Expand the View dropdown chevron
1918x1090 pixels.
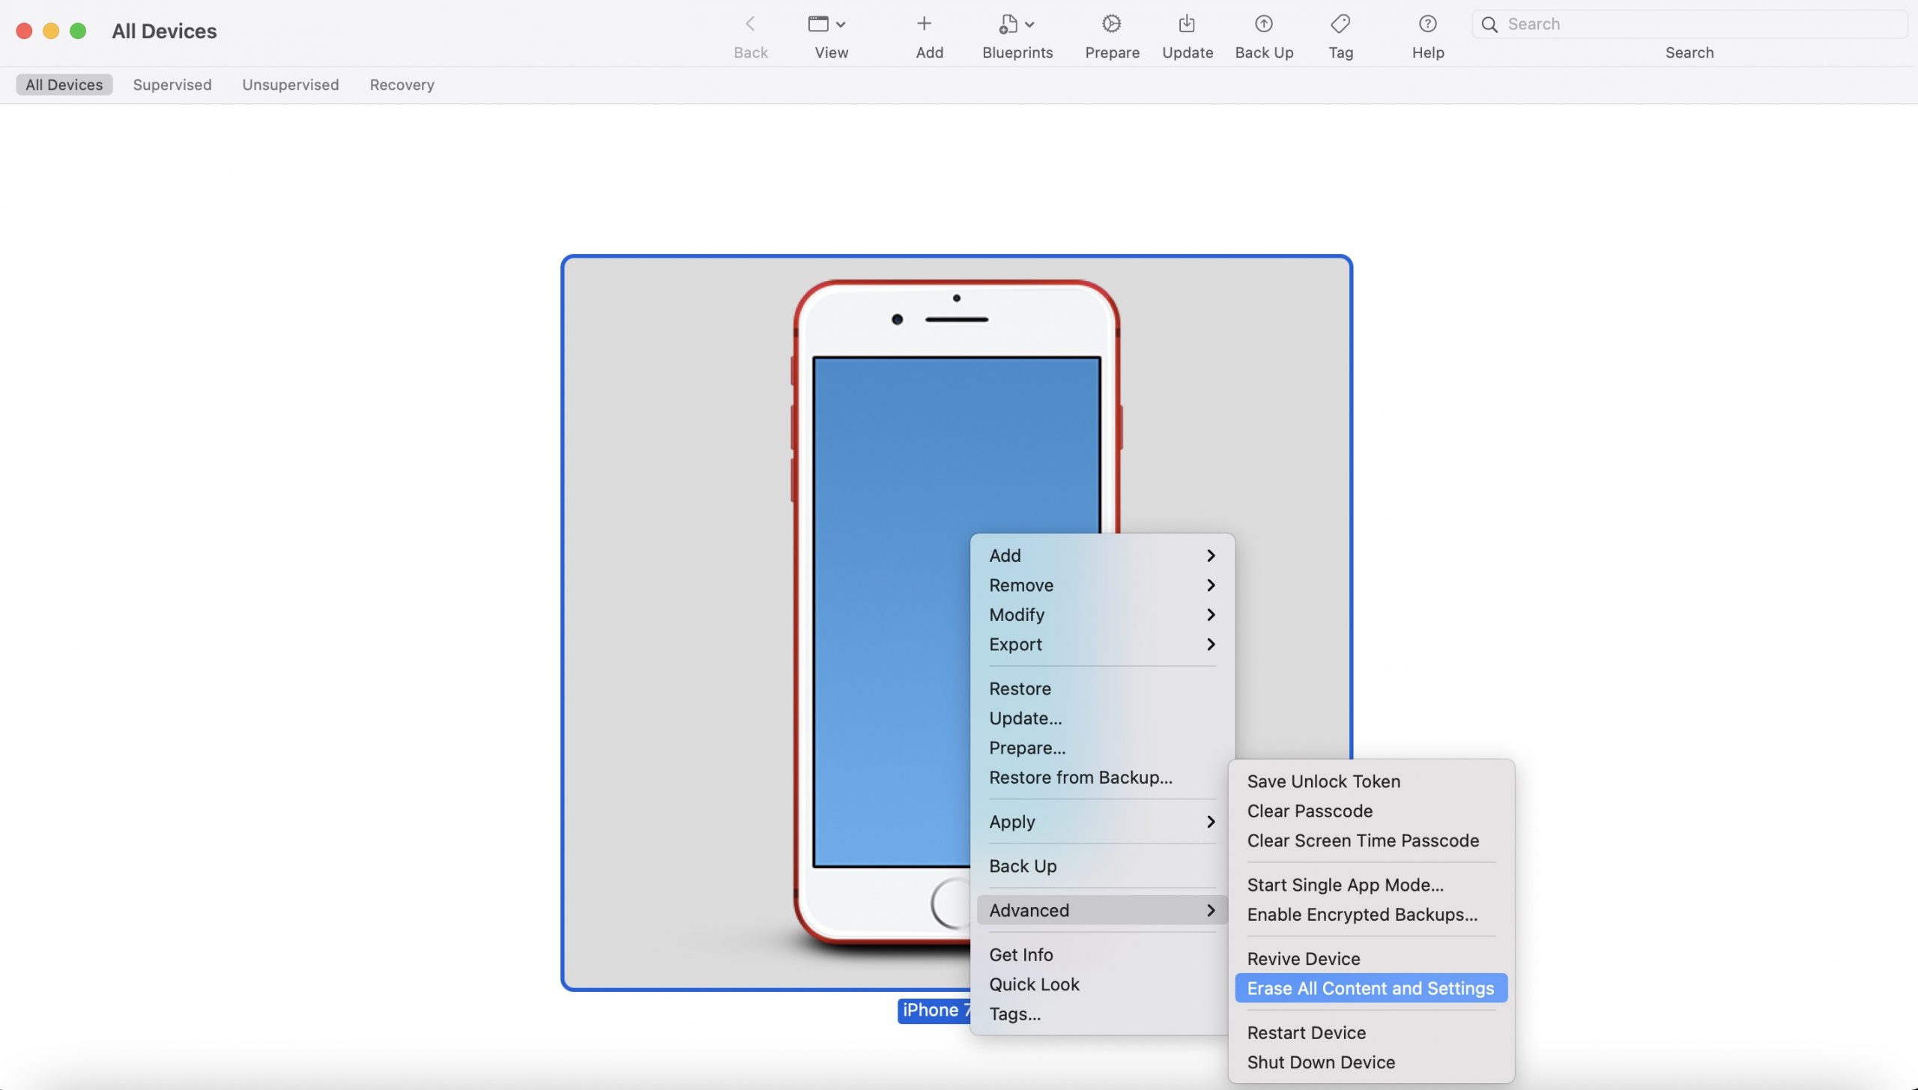(841, 25)
